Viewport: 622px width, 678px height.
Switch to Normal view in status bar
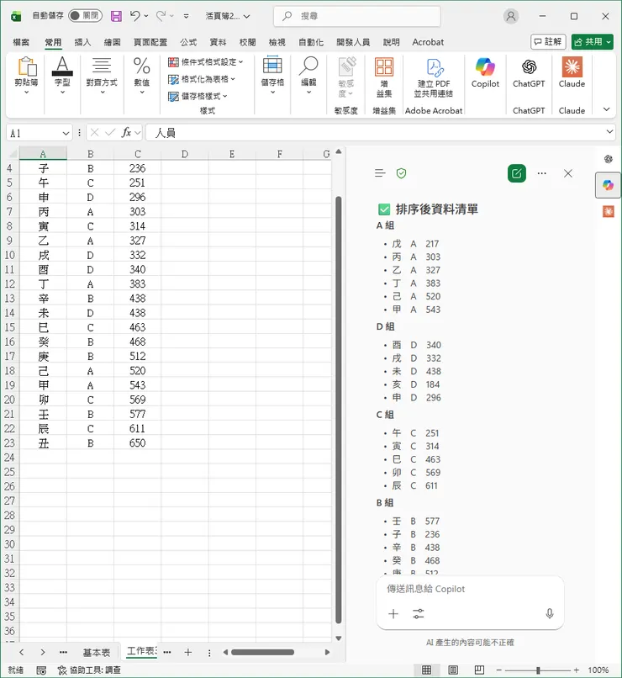pyautogui.click(x=426, y=670)
